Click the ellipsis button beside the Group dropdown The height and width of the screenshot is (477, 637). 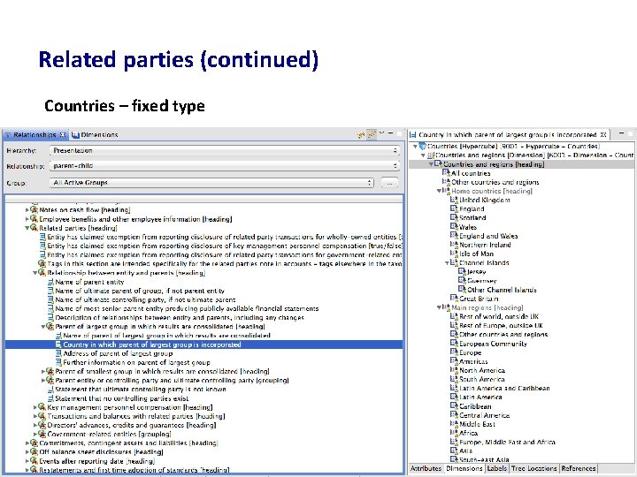[389, 183]
